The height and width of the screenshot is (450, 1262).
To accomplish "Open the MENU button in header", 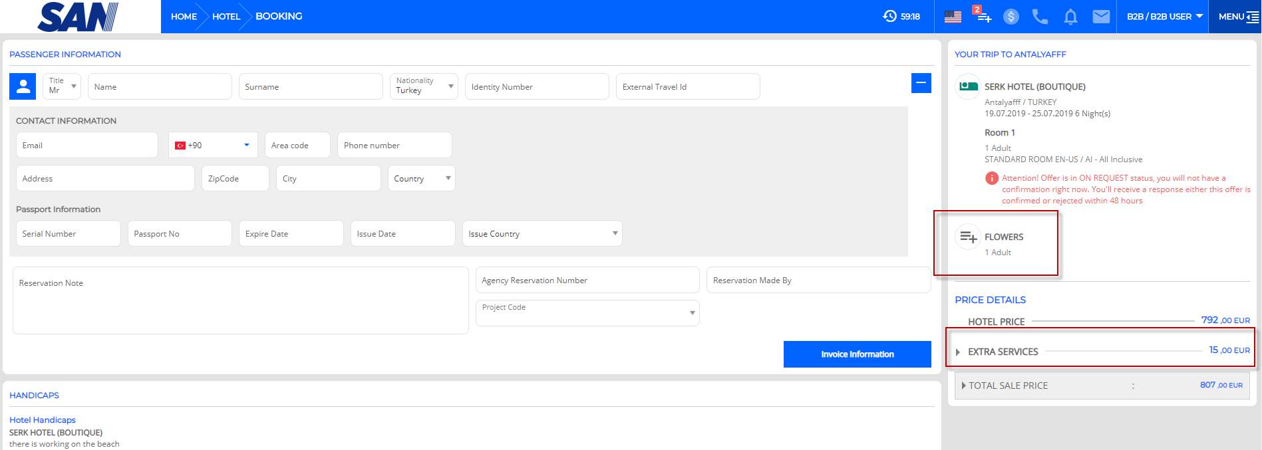I will (x=1237, y=17).
